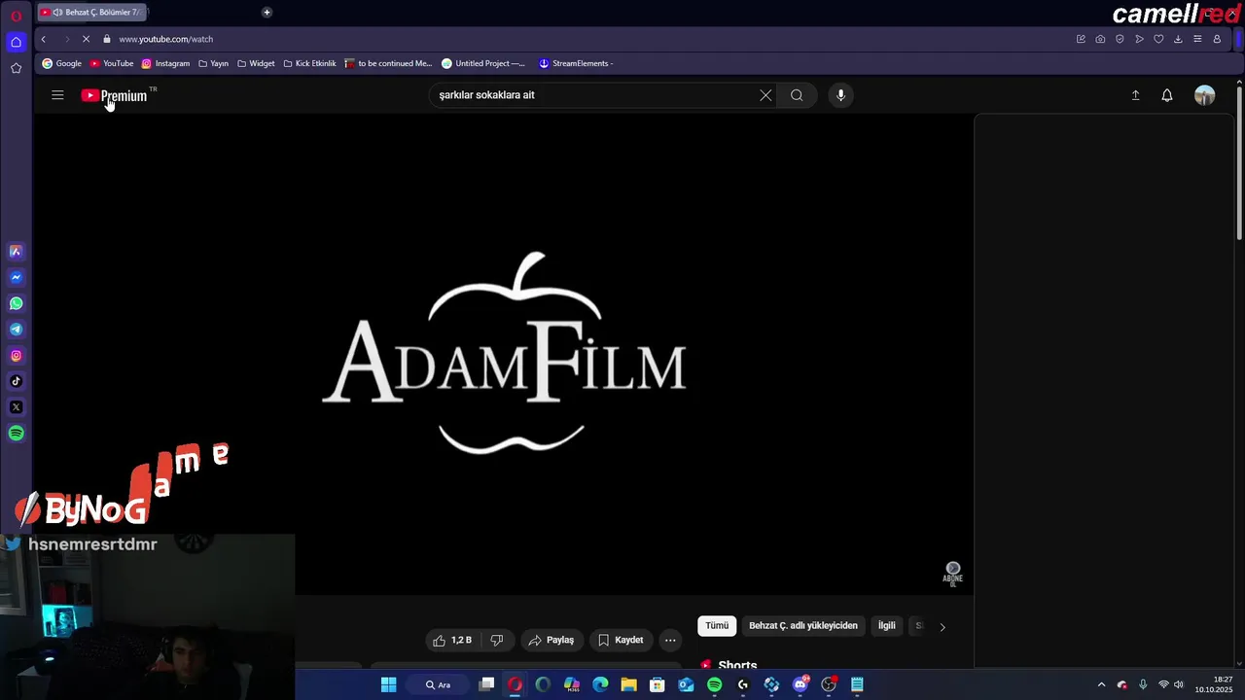Stop loading the page
1245x700 pixels.
coord(86,39)
